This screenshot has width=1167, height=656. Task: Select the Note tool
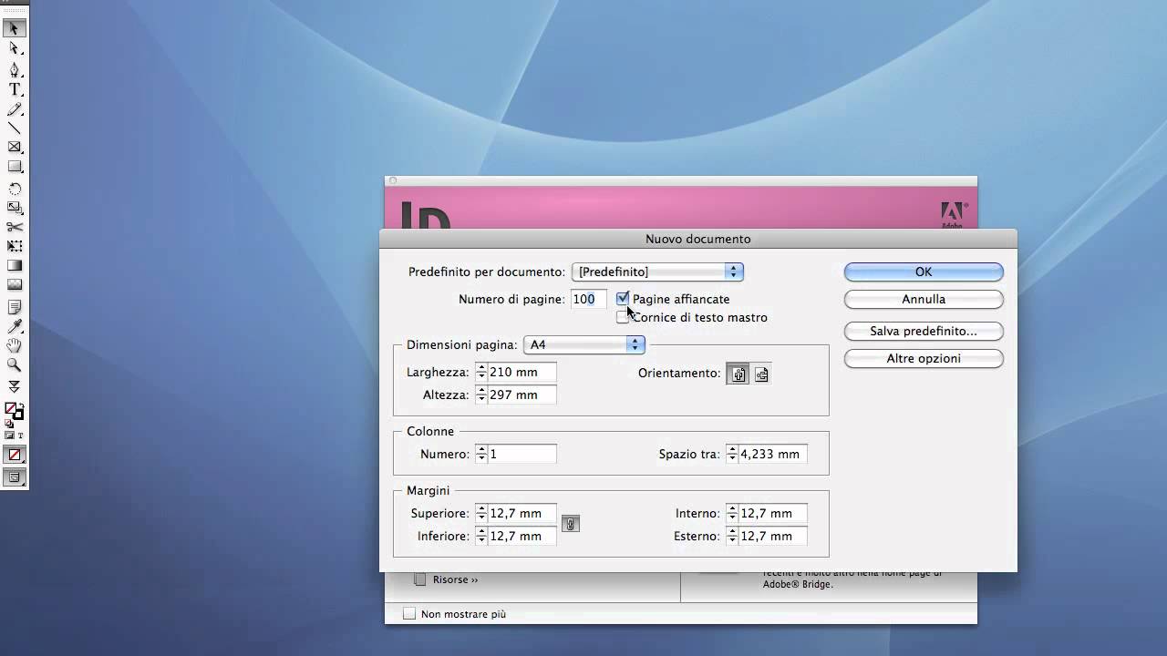(x=15, y=307)
